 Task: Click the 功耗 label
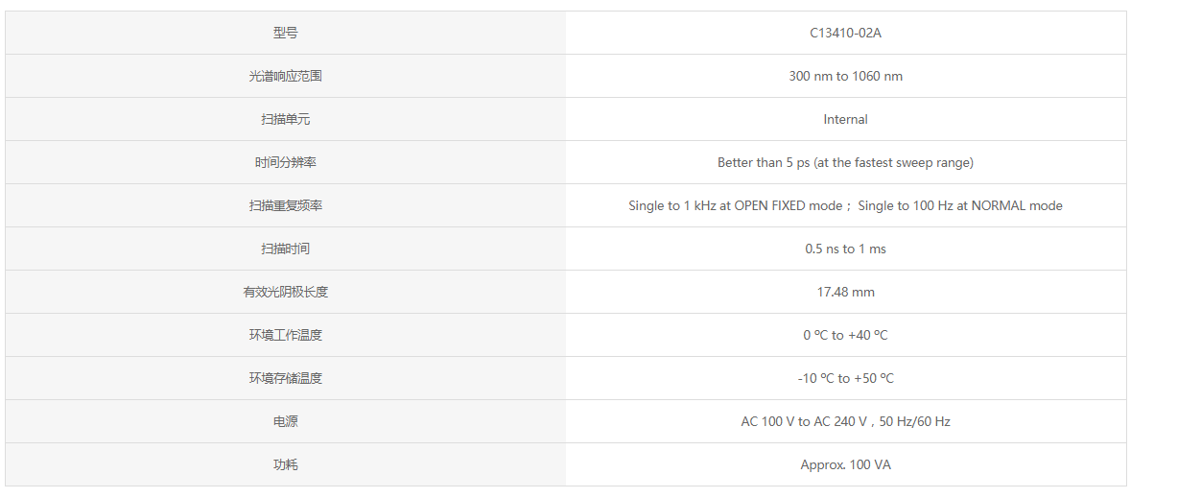pyautogui.click(x=285, y=464)
